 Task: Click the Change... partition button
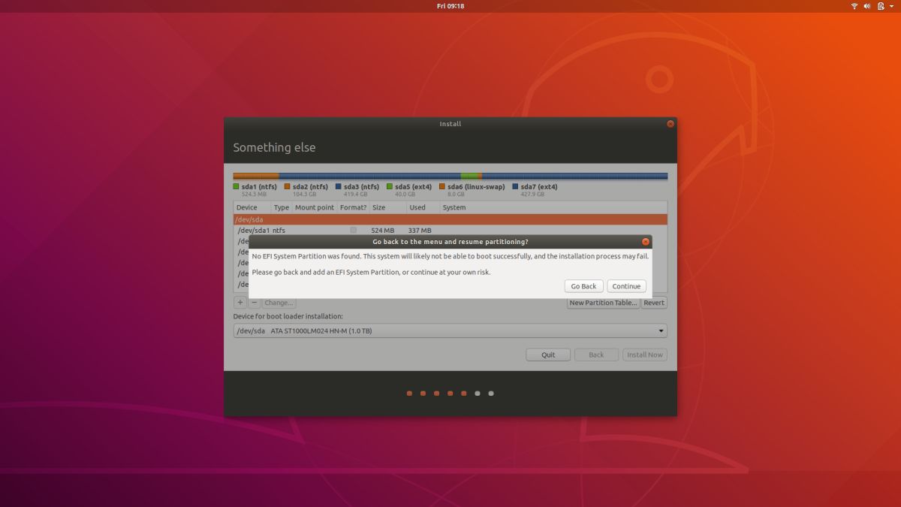coord(279,303)
